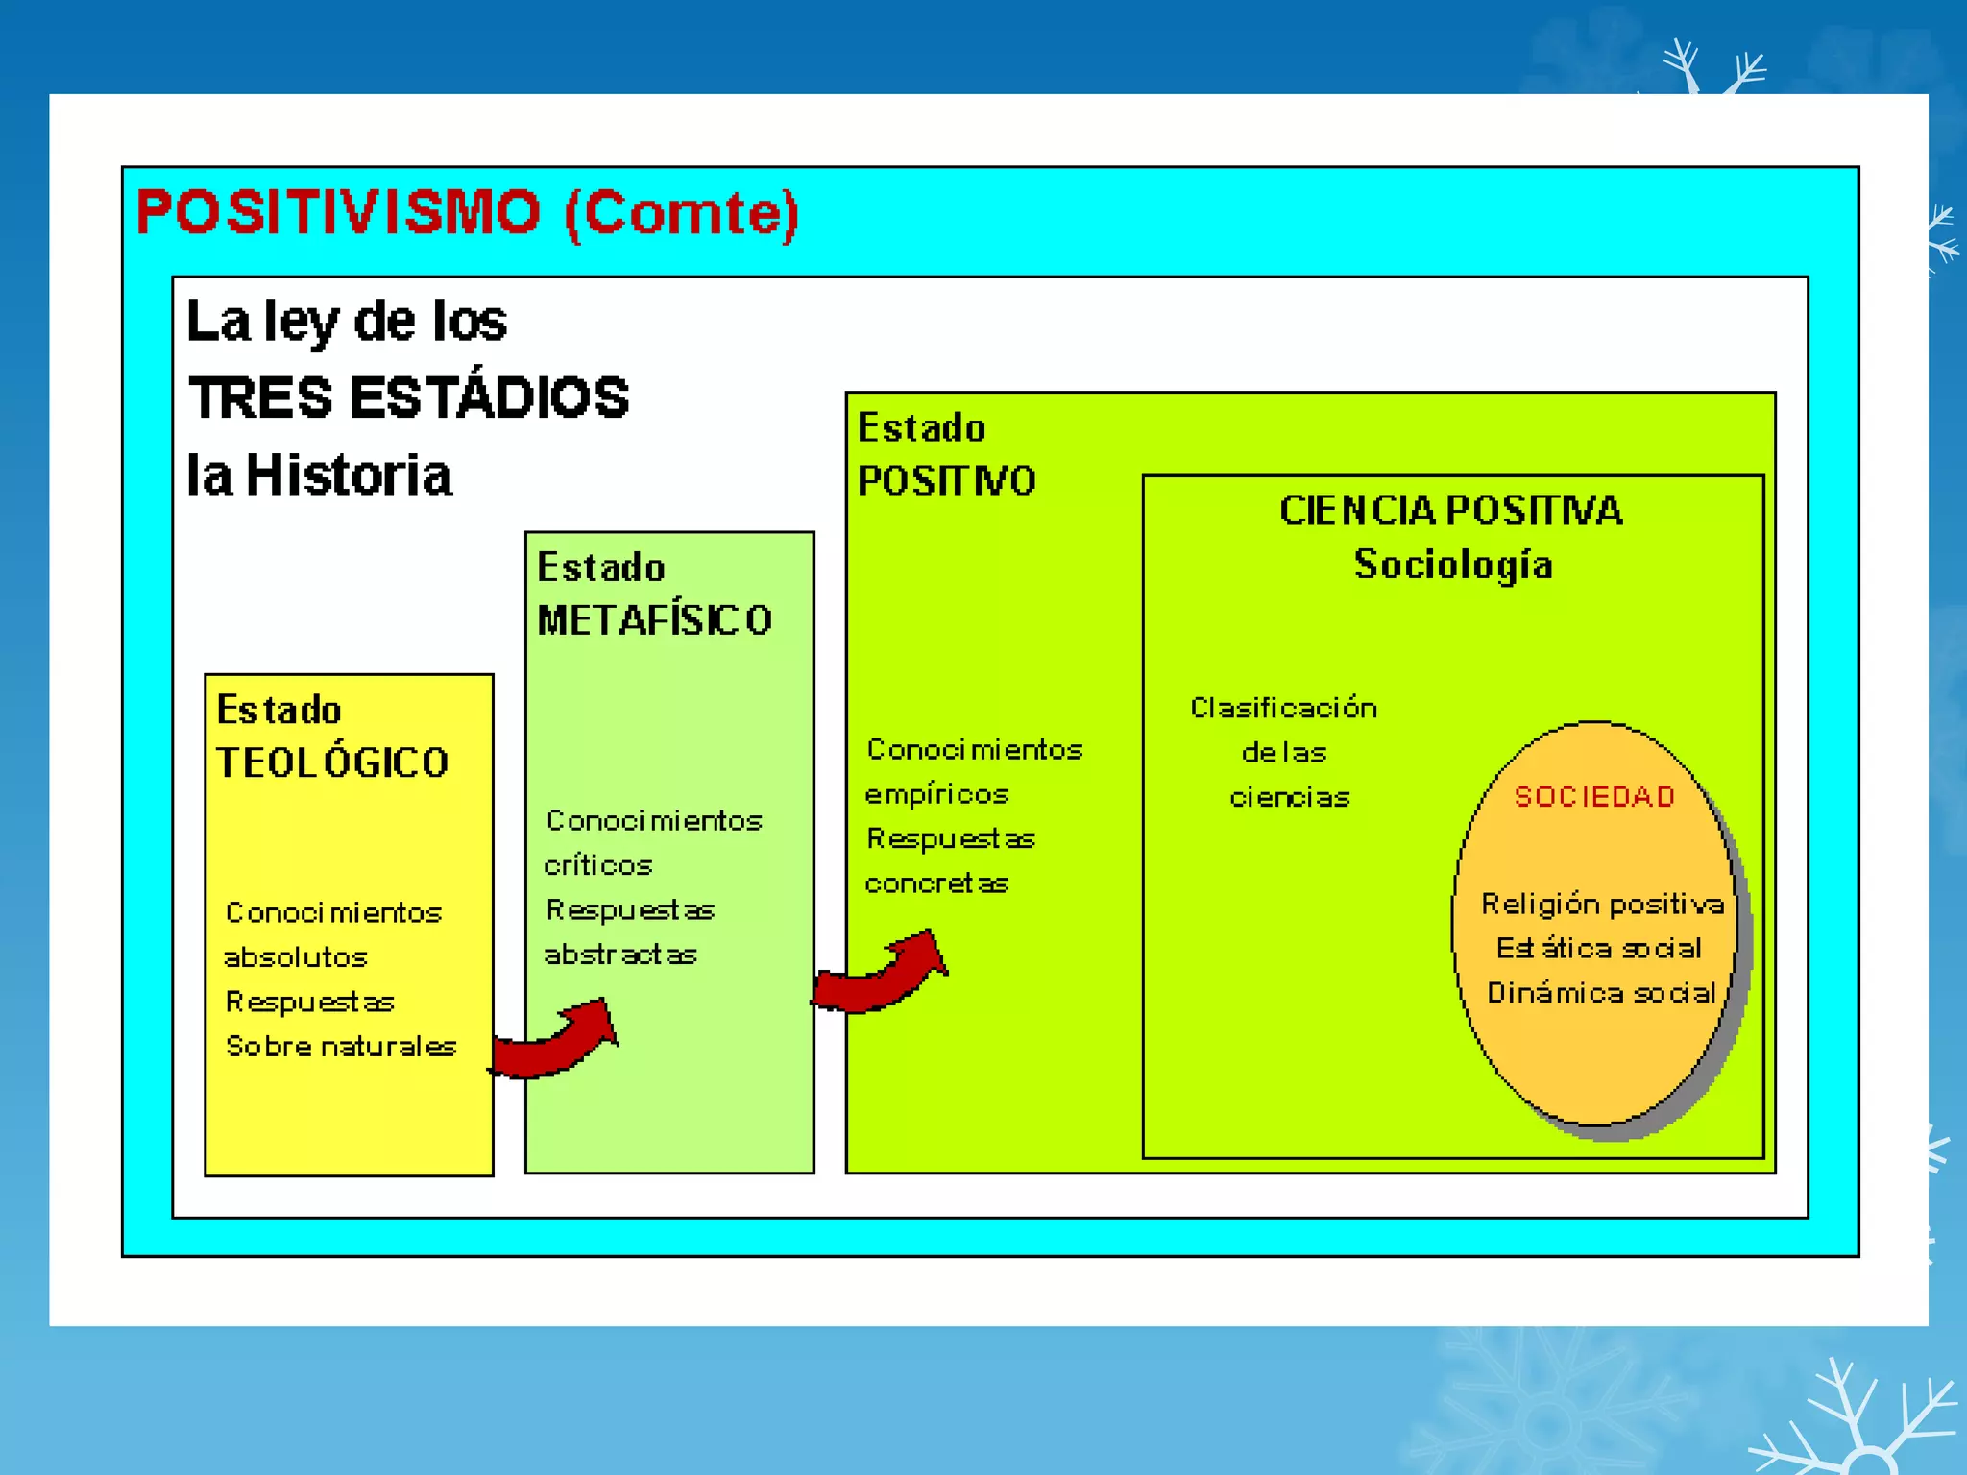Screen dimensions: 1967x1475
Task: Click the red SOCIEDAD label
Action: coord(1594,796)
